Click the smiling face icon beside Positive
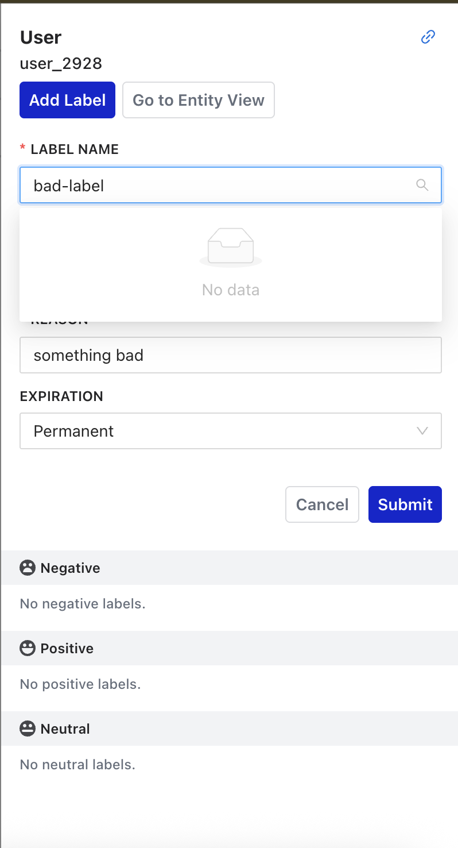458x848 pixels. pyautogui.click(x=27, y=648)
